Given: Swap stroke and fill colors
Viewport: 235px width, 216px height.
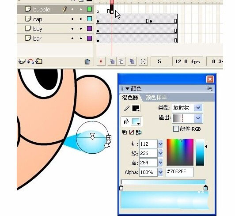Looking at the screenshot, I should pos(139,132).
